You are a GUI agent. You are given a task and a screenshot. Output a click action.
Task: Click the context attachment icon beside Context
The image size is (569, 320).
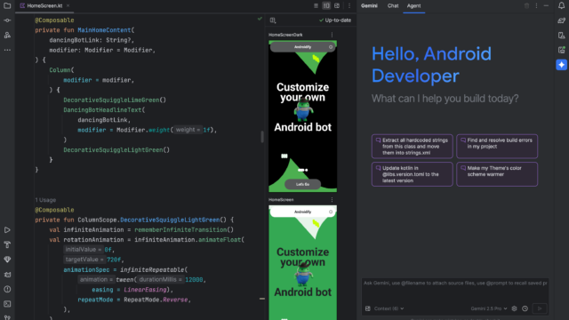[367, 308]
